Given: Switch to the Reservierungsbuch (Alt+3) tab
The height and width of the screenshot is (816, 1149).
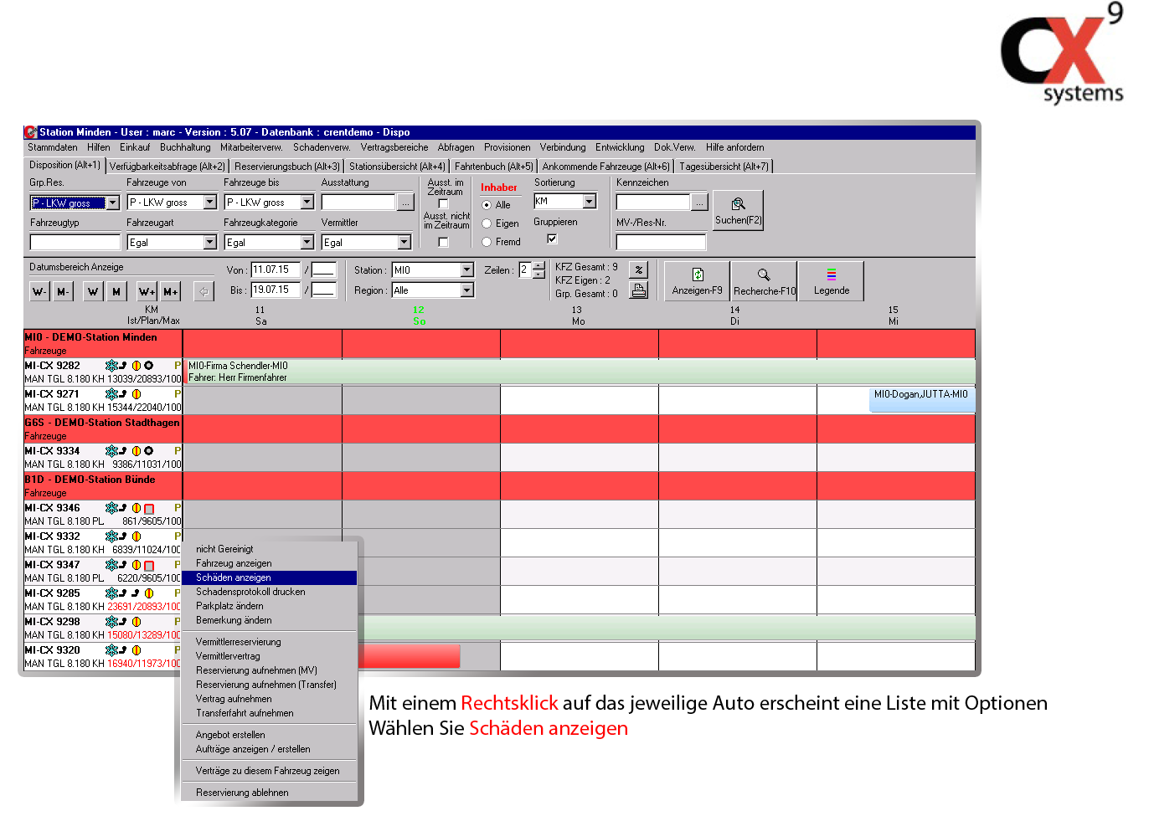Looking at the screenshot, I should [x=286, y=167].
